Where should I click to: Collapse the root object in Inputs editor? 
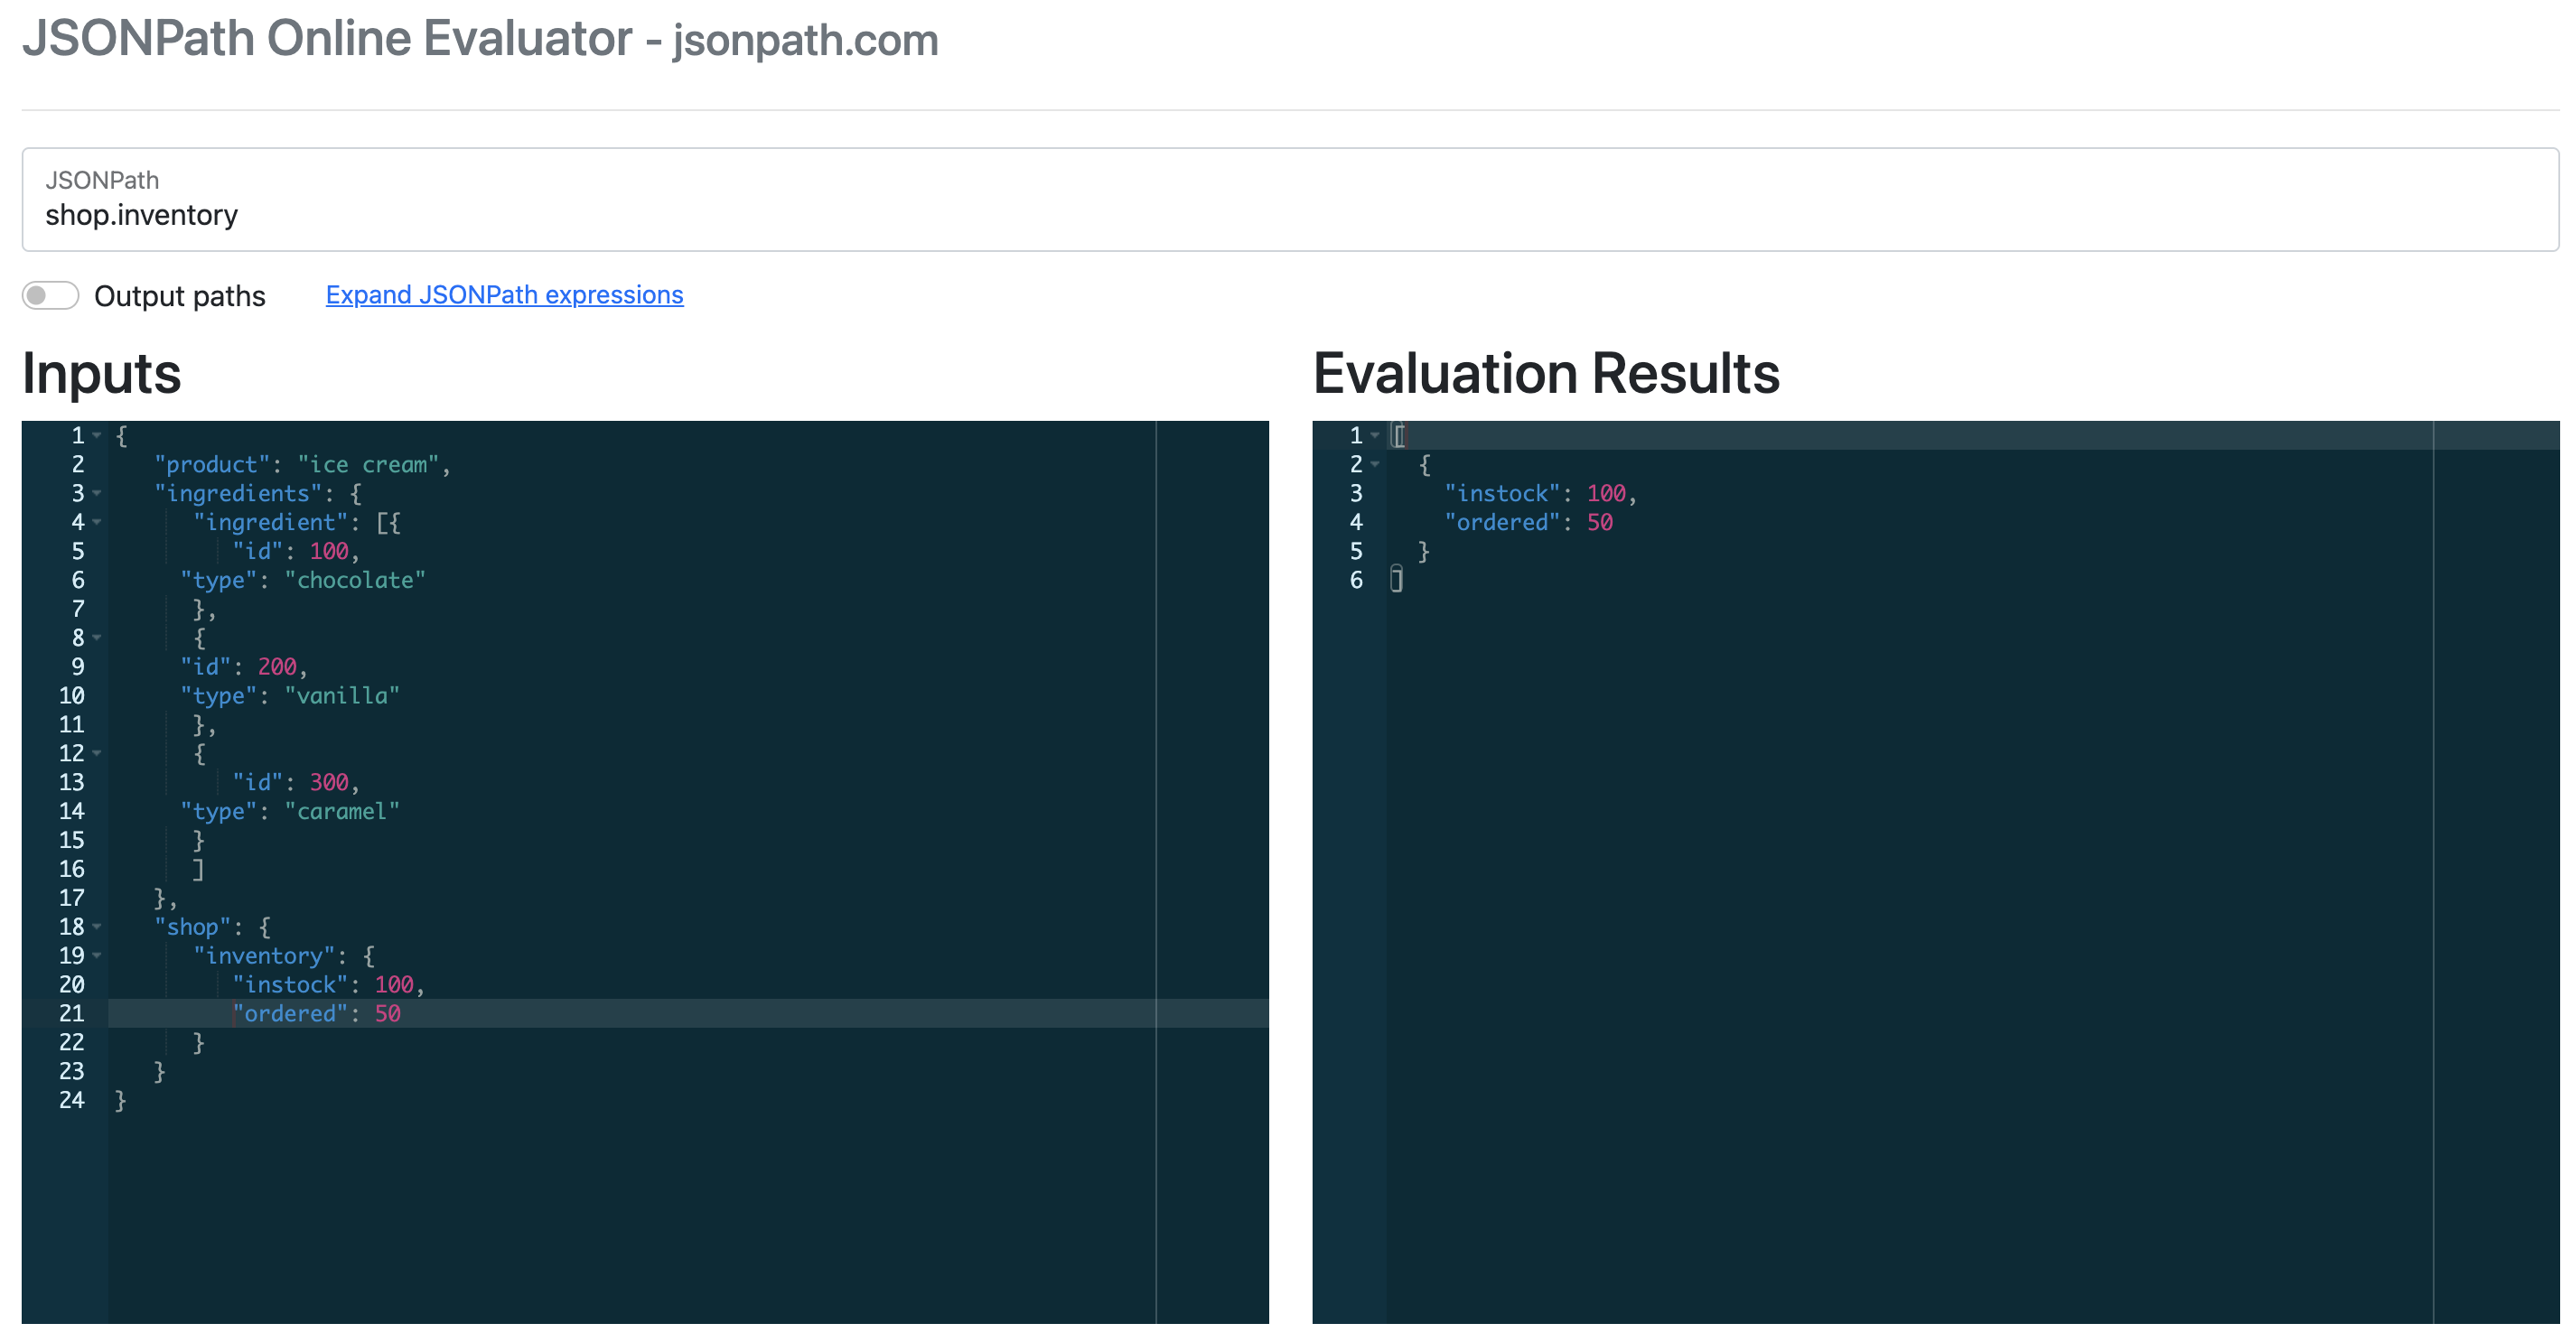[x=97, y=436]
